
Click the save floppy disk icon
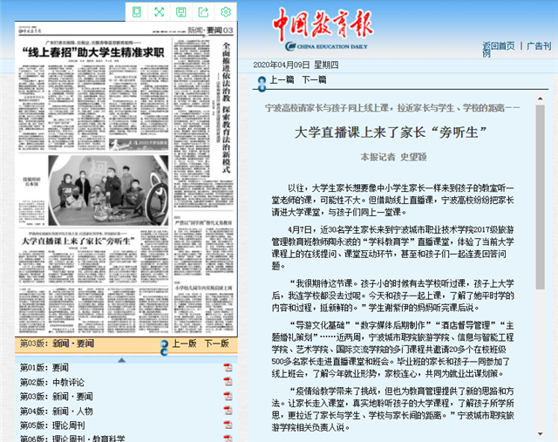[x=181, y=11]
